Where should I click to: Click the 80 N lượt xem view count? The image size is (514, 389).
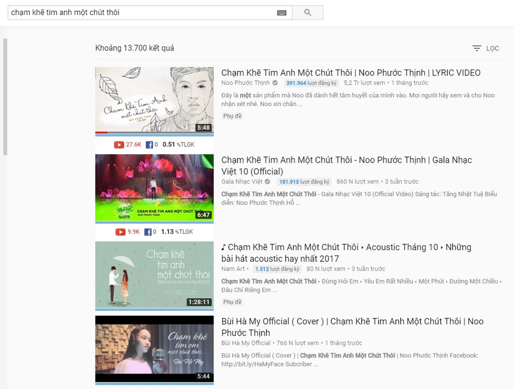pos(326,269)
